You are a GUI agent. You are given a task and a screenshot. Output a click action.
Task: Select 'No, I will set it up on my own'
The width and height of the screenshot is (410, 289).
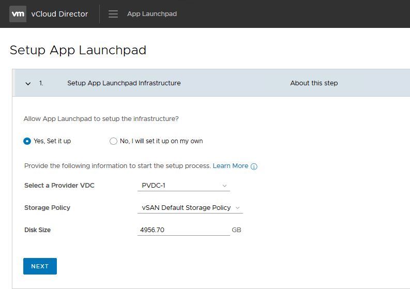click(x=113, y=141)
